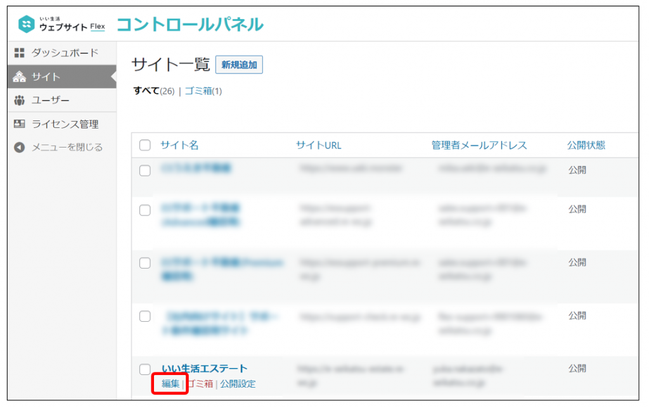The width and height of the screenshot is (649, 408).
Task: Check the first site row checkbox
Action: (x=145, y=170)
